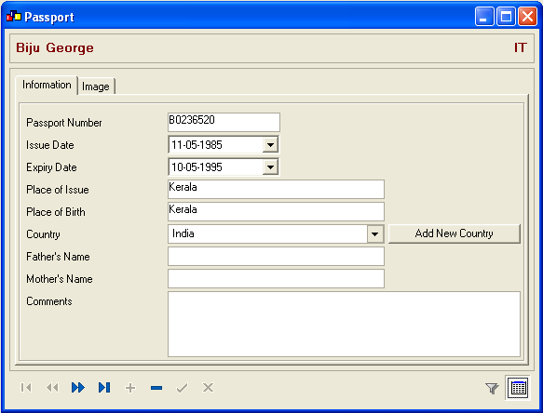Open the filter funnel icon

(492, 388)
